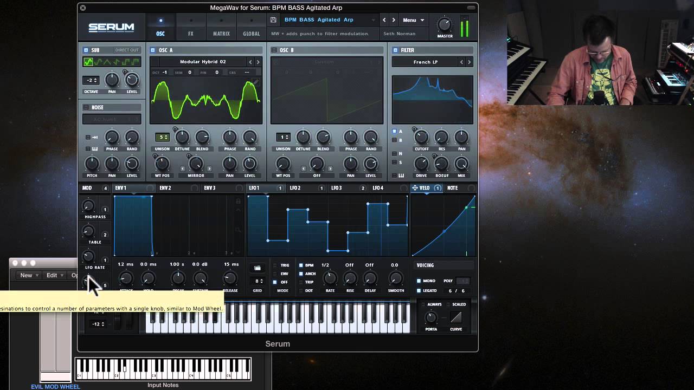This screenshot has width=694, height=390.
Task: Enable filter routing for oscillator B
Action: click(x=395, y=140)
